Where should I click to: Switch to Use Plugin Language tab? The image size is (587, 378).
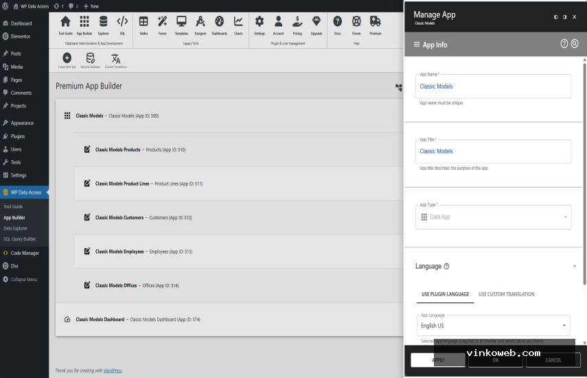click(x=445, y=294)
